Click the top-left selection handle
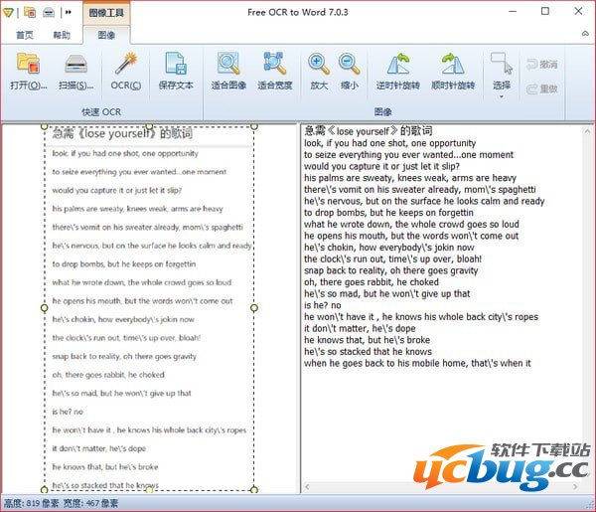Image resolution: width=596 pixels, height=512 pixels. point(44,126)
